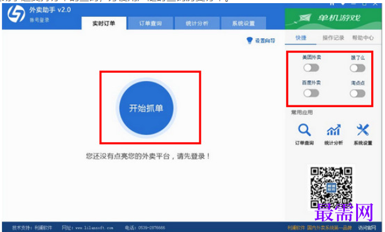Image resolution: width=385 pixels, height=232 pixels.
Task: Click the QR code image
Action: (332, 187)
